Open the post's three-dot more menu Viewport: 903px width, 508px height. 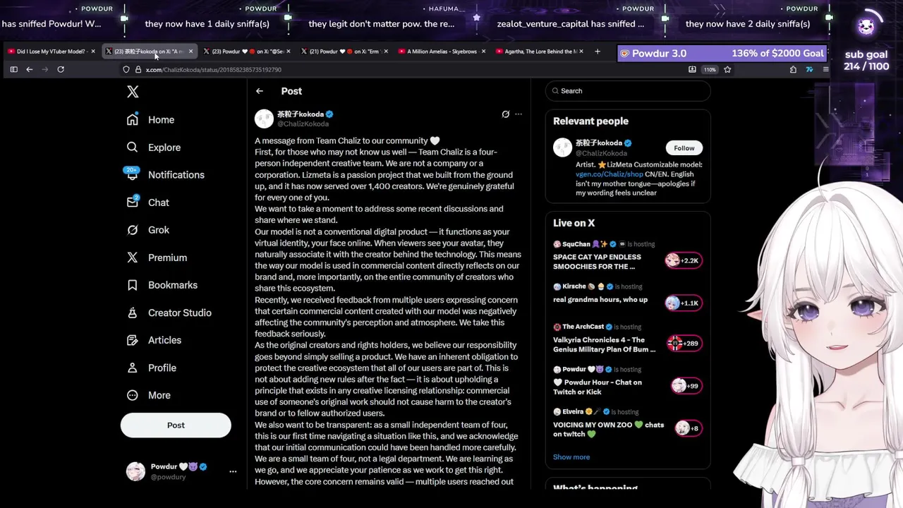(x=519, y=114)
